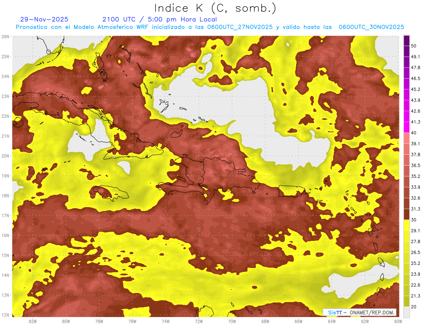Select the 24N latitude label
This screenshot has height=326, width=423.
click(x=5, y=76)
